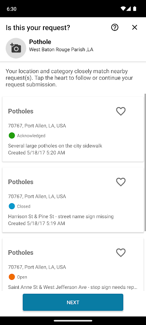Click the blue Closed status dot
Viewport: 146px width, 325px height.
tap(12, 206)
